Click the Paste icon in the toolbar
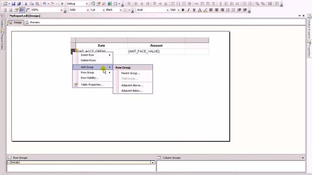The height and width of the screenshot is (175, 312). (x=37, y=3)
